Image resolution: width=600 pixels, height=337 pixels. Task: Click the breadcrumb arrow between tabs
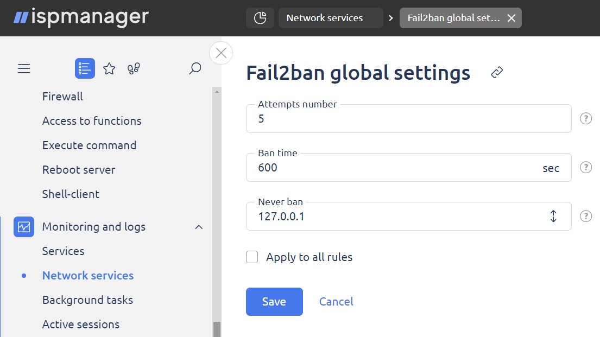tap(391, 18)
